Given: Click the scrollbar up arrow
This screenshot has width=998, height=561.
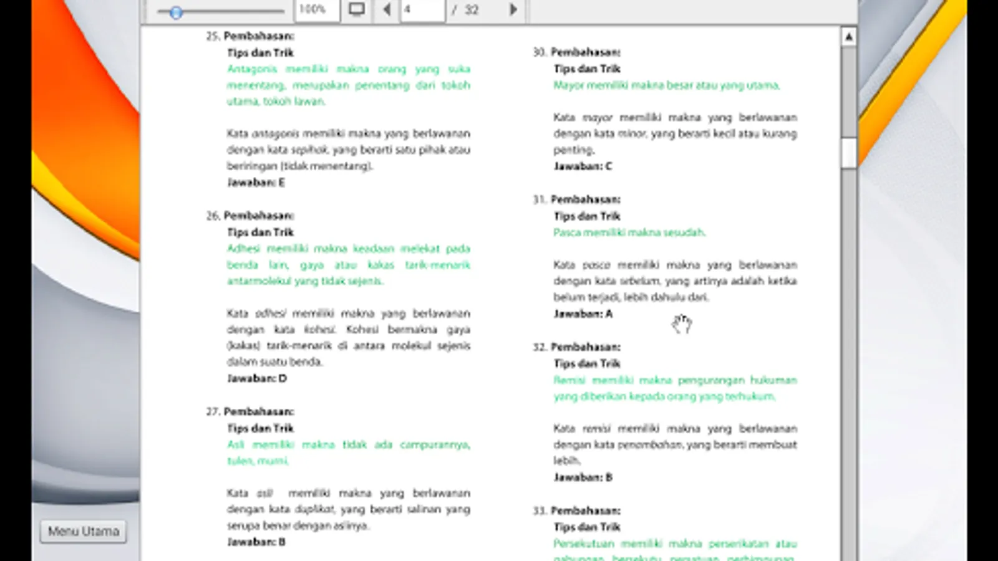Looking at the screenshot, I should (x=849, y=37).
